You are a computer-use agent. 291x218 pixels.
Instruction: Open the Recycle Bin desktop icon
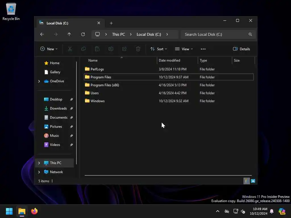click(x=11, y=11)
